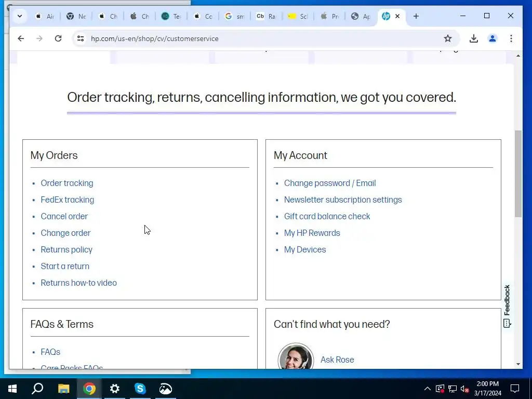Reload the HP customer service page
The width and height of the screenshot is (532, 399).
click(x=58, y=38)
